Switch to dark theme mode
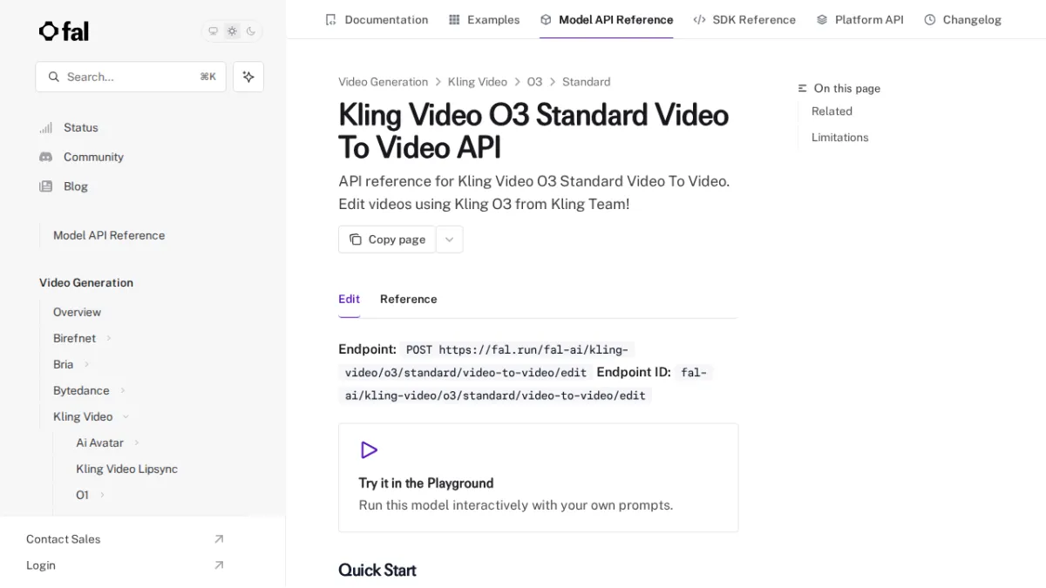The image size is (1046, 588). [x=251, y=31]
